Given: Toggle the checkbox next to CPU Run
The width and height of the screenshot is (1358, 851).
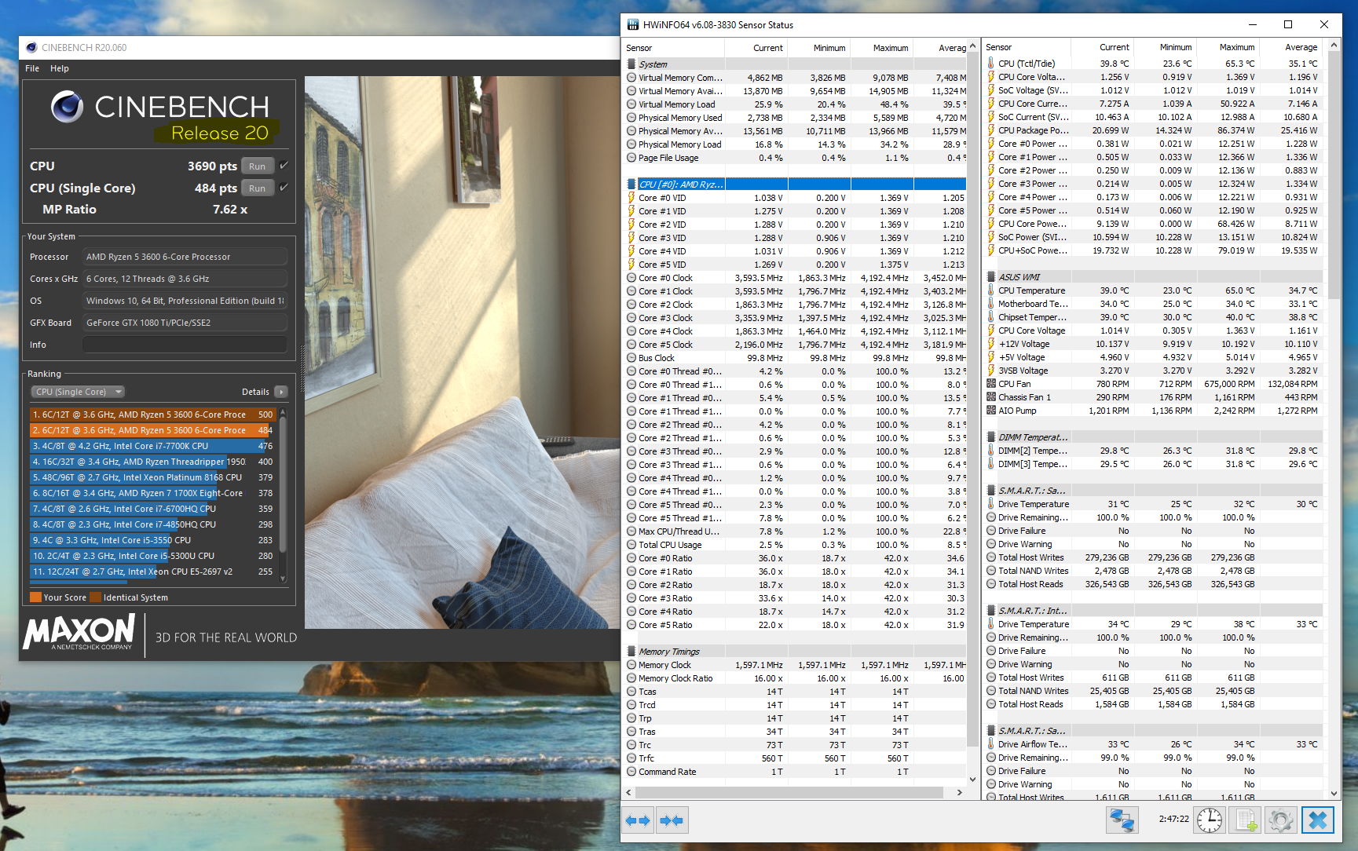Looking at the screenshot, I should [284, 166].
